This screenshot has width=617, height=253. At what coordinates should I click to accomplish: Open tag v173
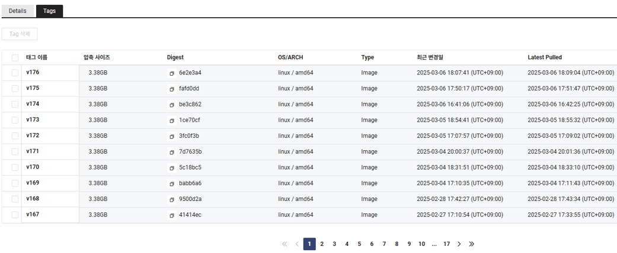(x=33, y=119)
